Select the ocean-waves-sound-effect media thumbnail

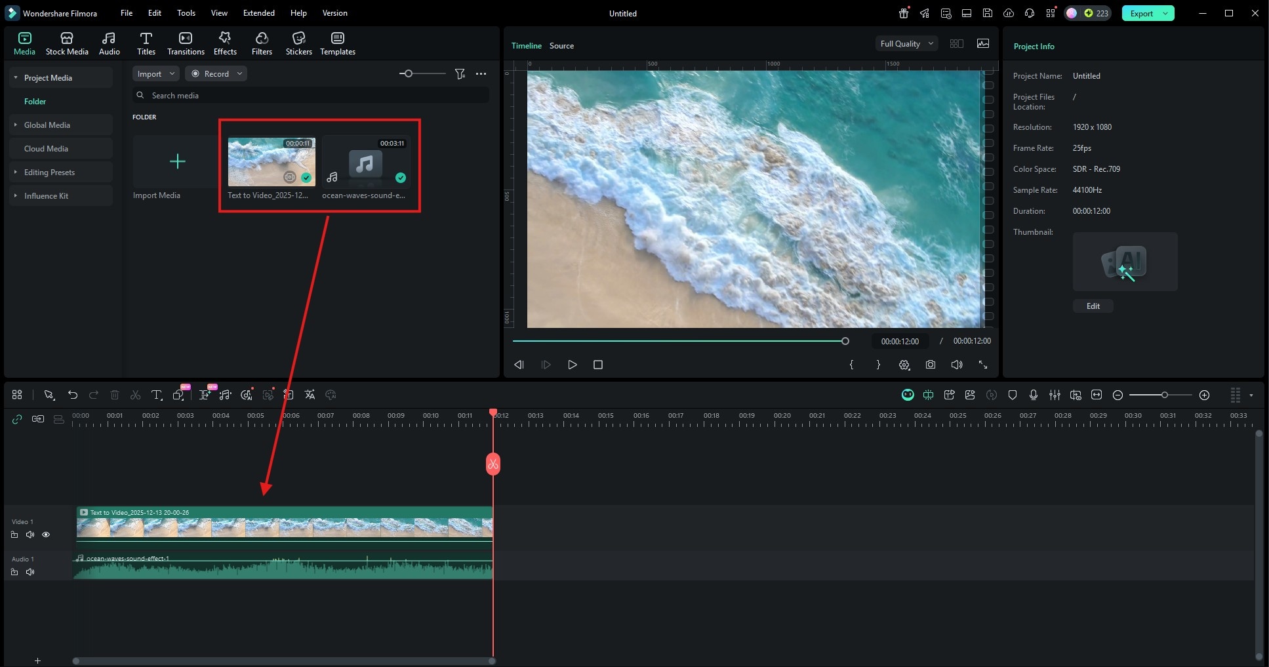click(366, 161)
